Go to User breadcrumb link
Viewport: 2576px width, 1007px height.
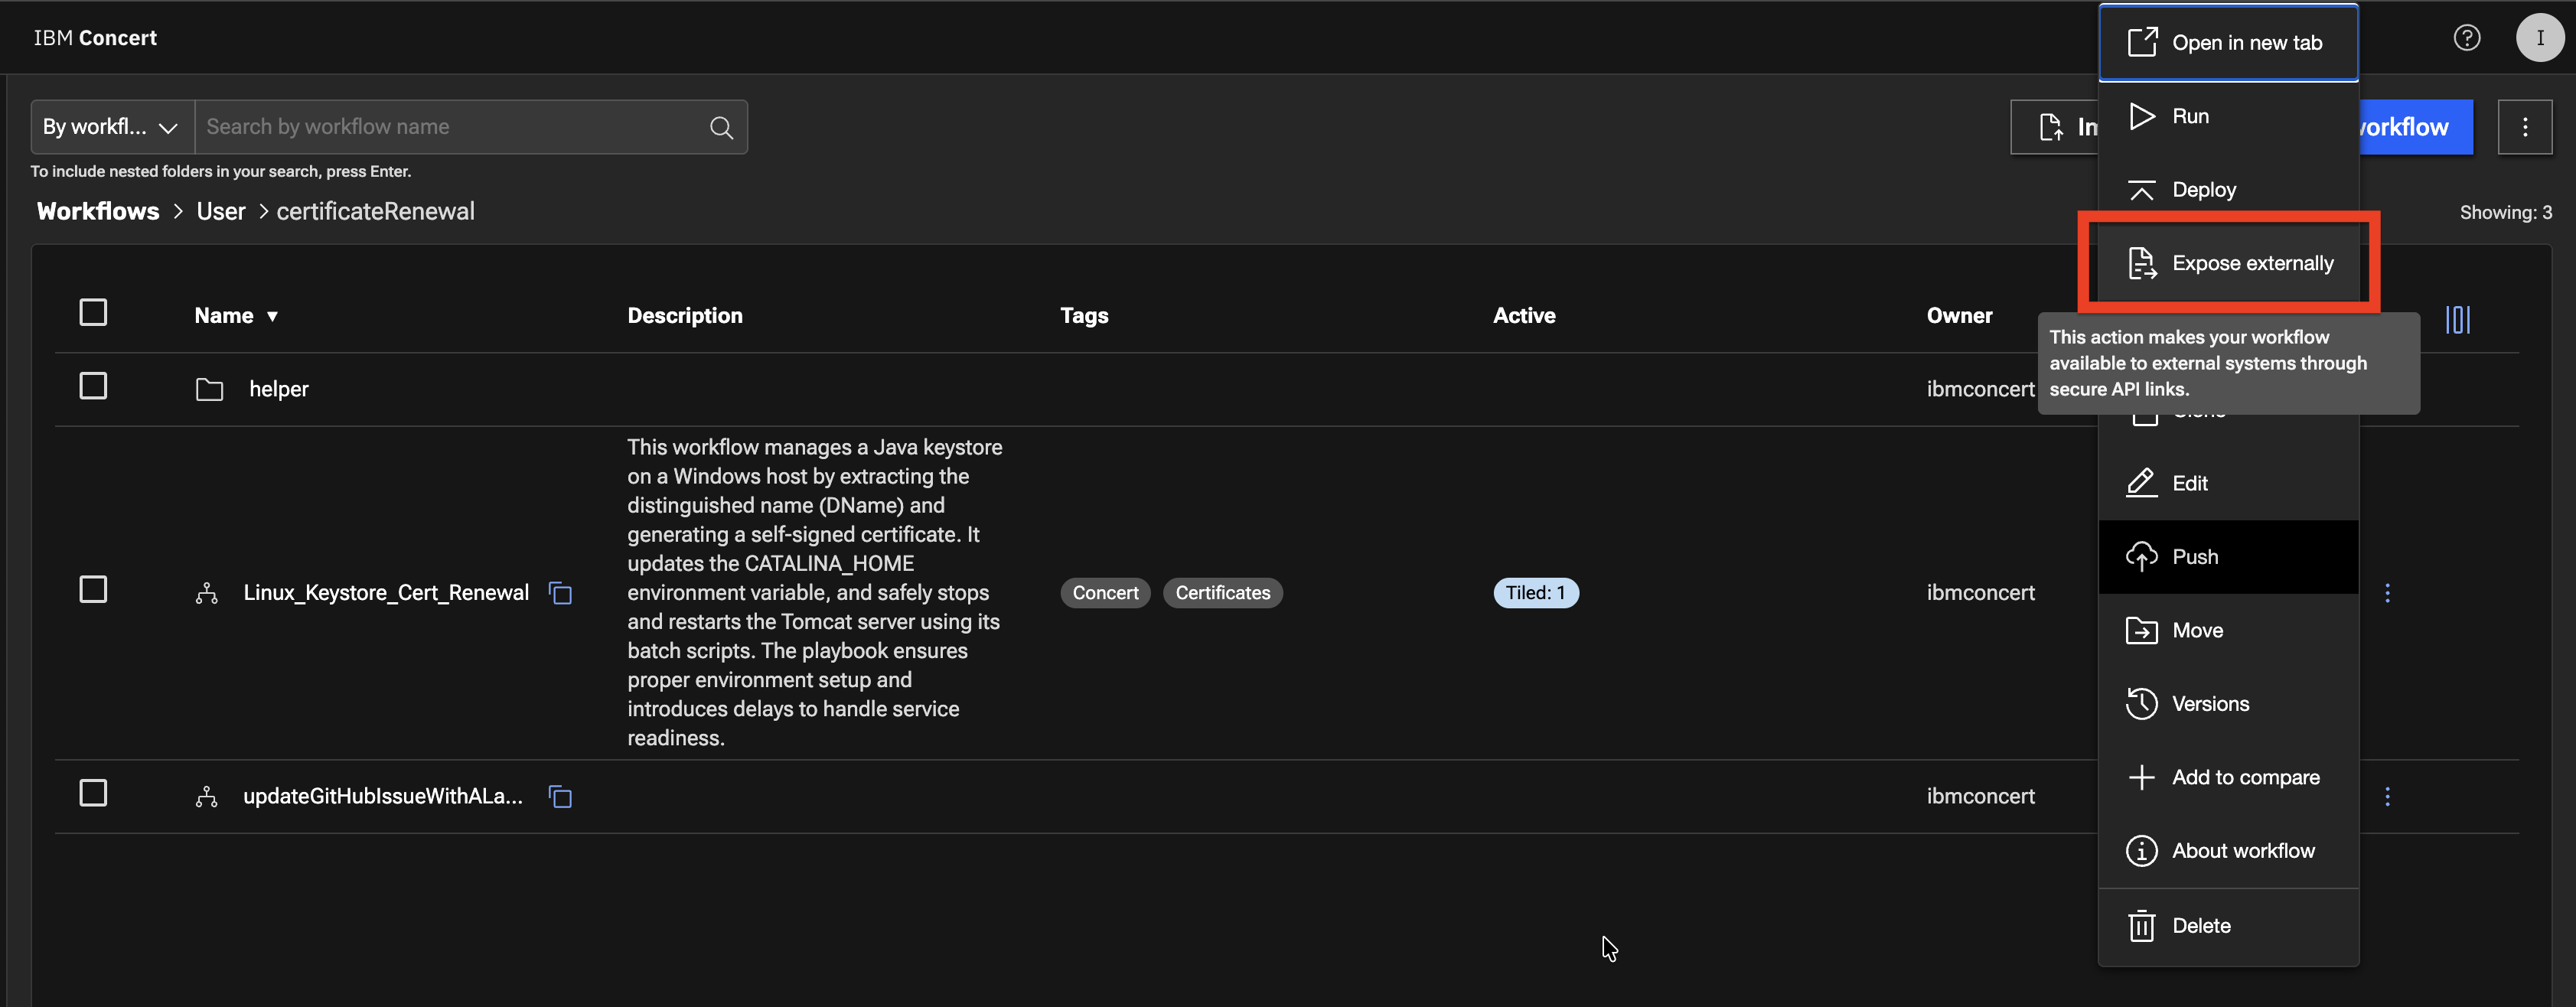click(220, 211)
